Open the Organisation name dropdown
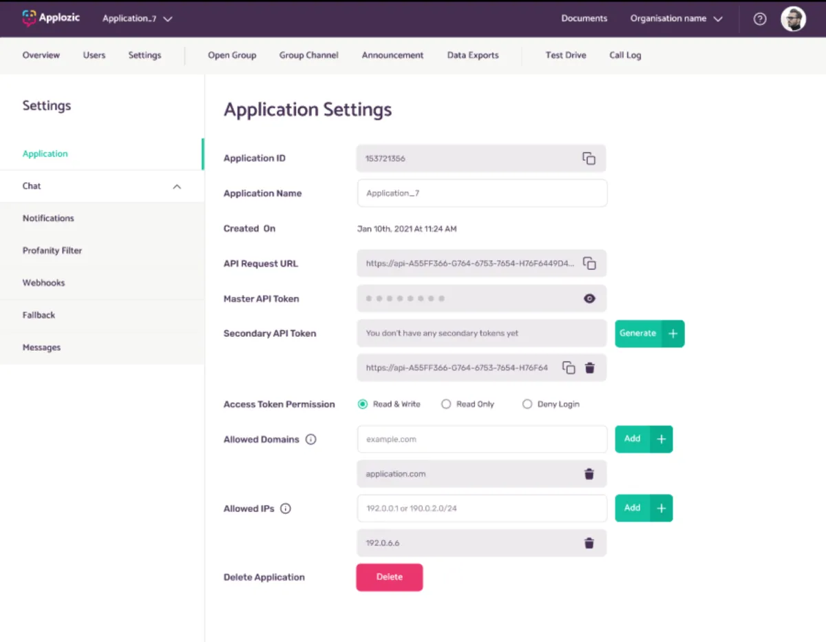Viewport: 826px width, 642px height. pos(677,19)
